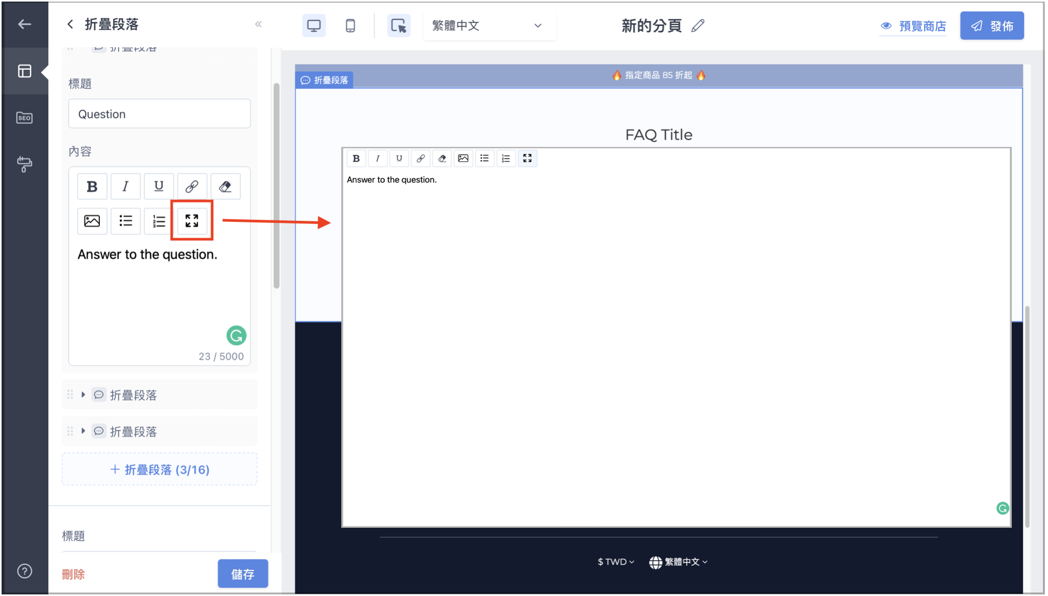1048x596 pixels.
Task: Go back using the sidebar left arrow
Action: 24,24
